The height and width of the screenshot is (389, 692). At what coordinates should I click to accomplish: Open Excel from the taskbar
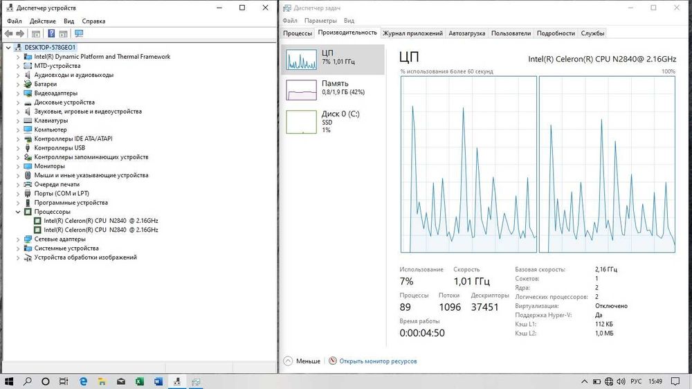(140, 381)
